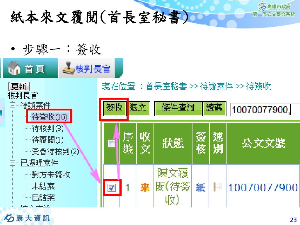The width and height of the screenshot is (300, 225).
Task: Collapse the 待辦案件 tree node
Action: pyautogui.click(x=12, y=105)
